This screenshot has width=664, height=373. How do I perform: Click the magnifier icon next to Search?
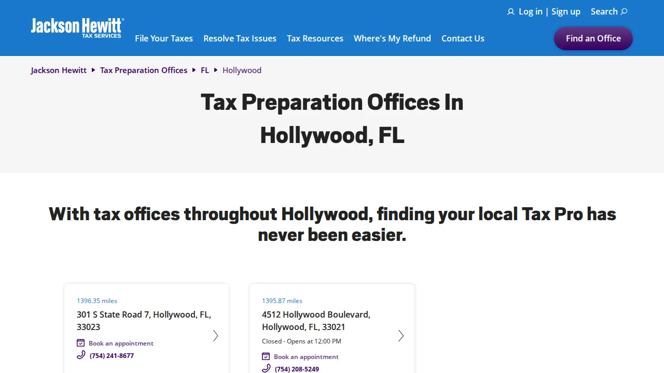pyautogui.click(x=624, y=11)
